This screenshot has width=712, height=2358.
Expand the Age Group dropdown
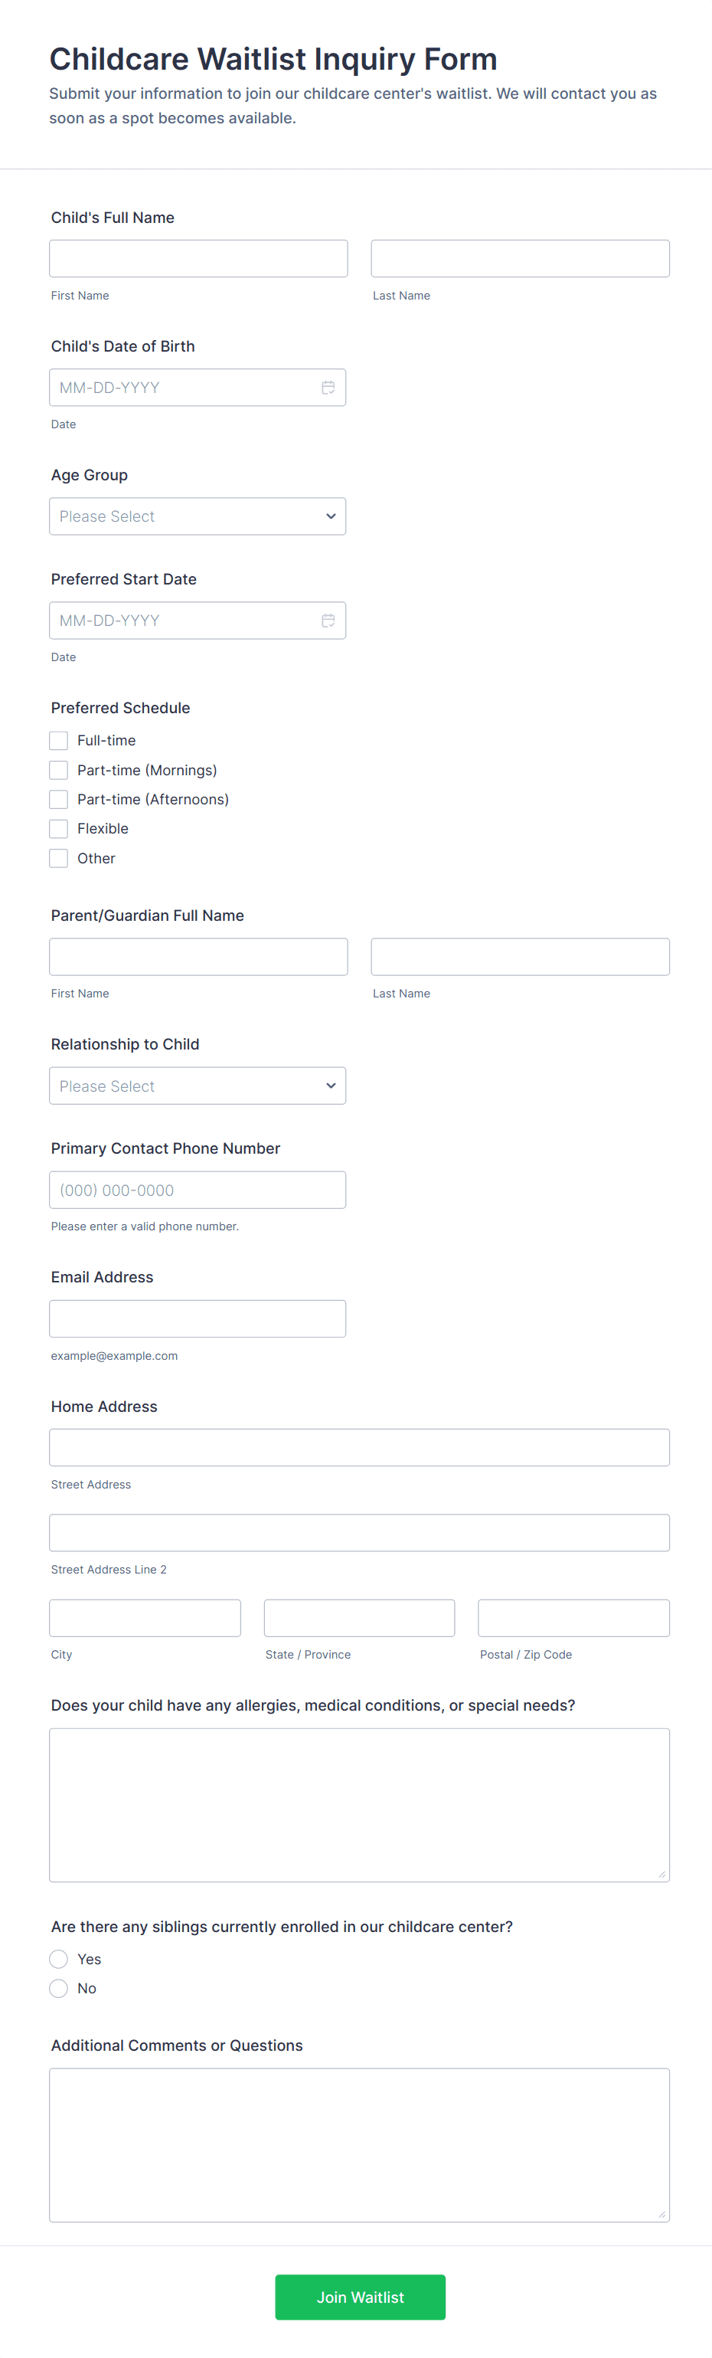(198, 516)
